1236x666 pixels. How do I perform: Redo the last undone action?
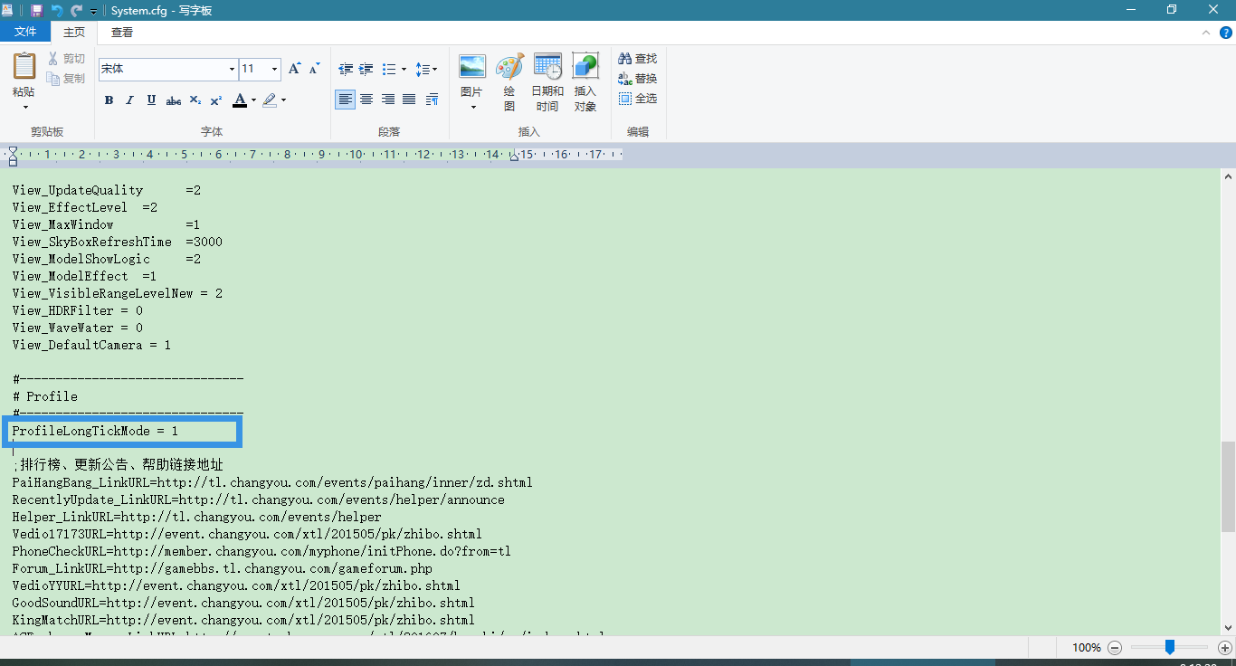tap(76, 10)
